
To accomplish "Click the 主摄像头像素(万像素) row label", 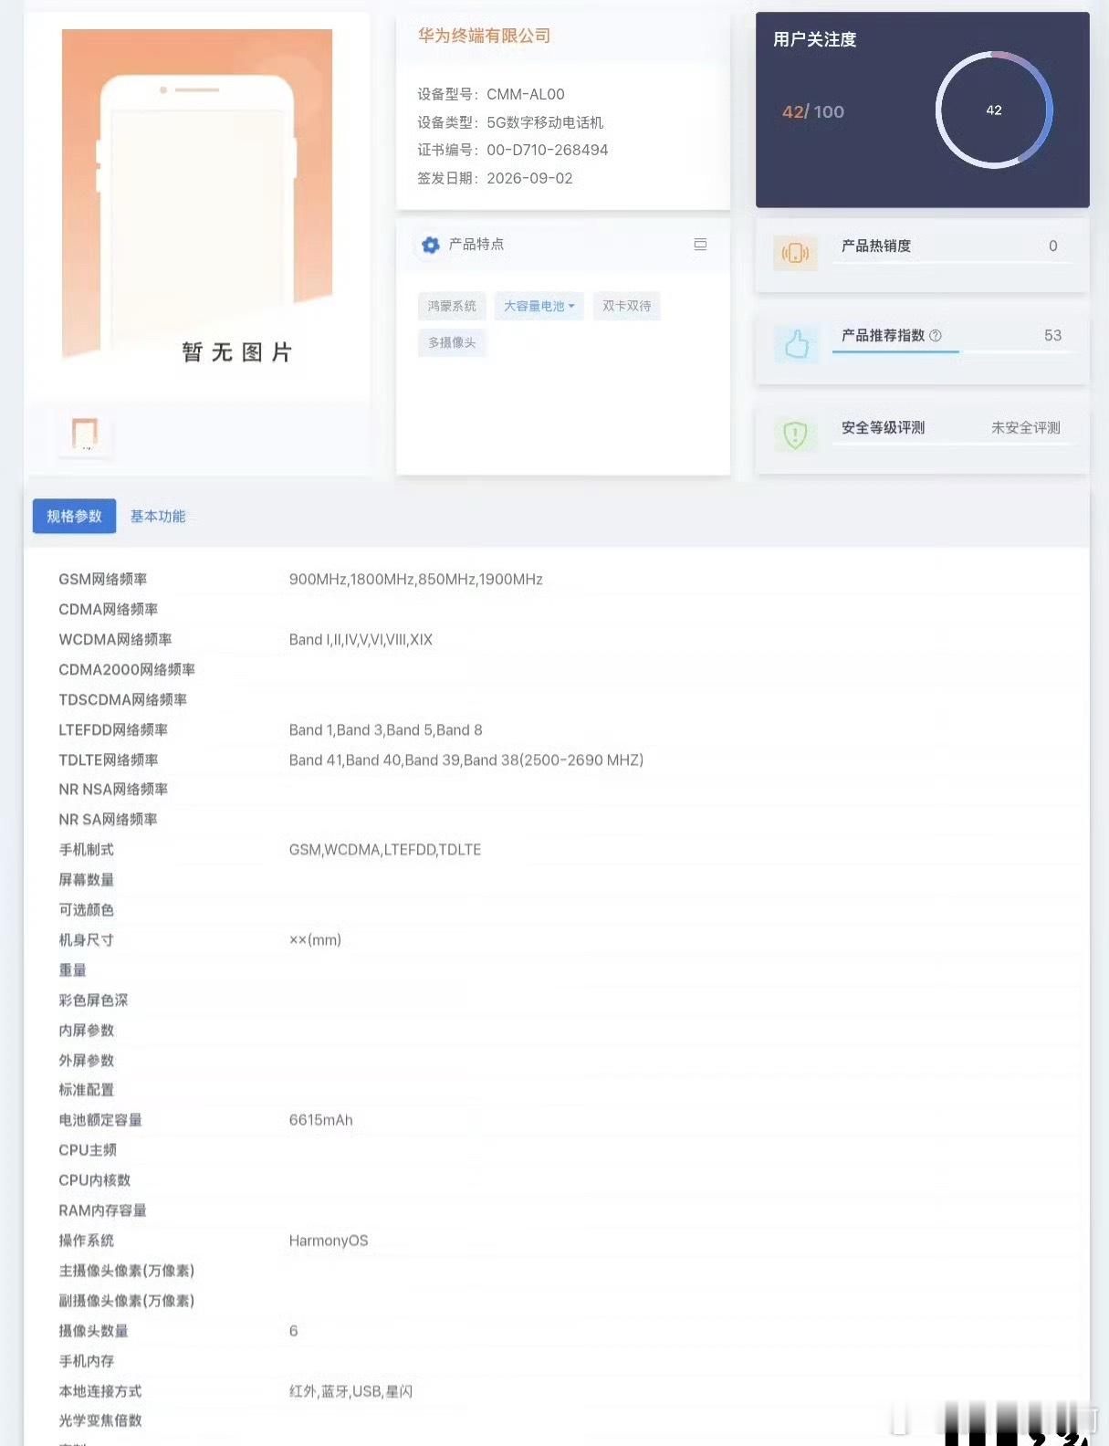I will [x=127, y=1271].
